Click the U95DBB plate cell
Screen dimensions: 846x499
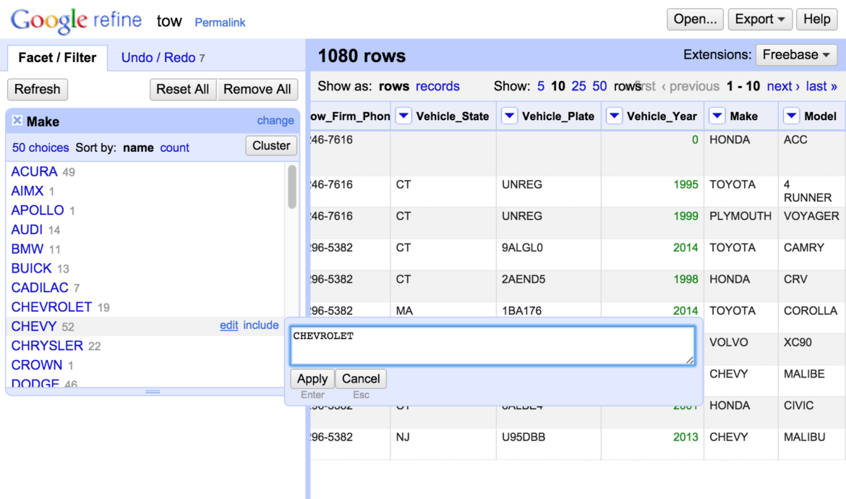tap(524, 437)
